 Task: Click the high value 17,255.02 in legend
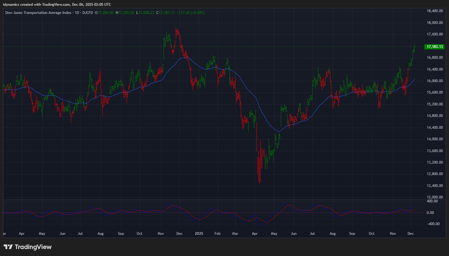pos(126,13)
